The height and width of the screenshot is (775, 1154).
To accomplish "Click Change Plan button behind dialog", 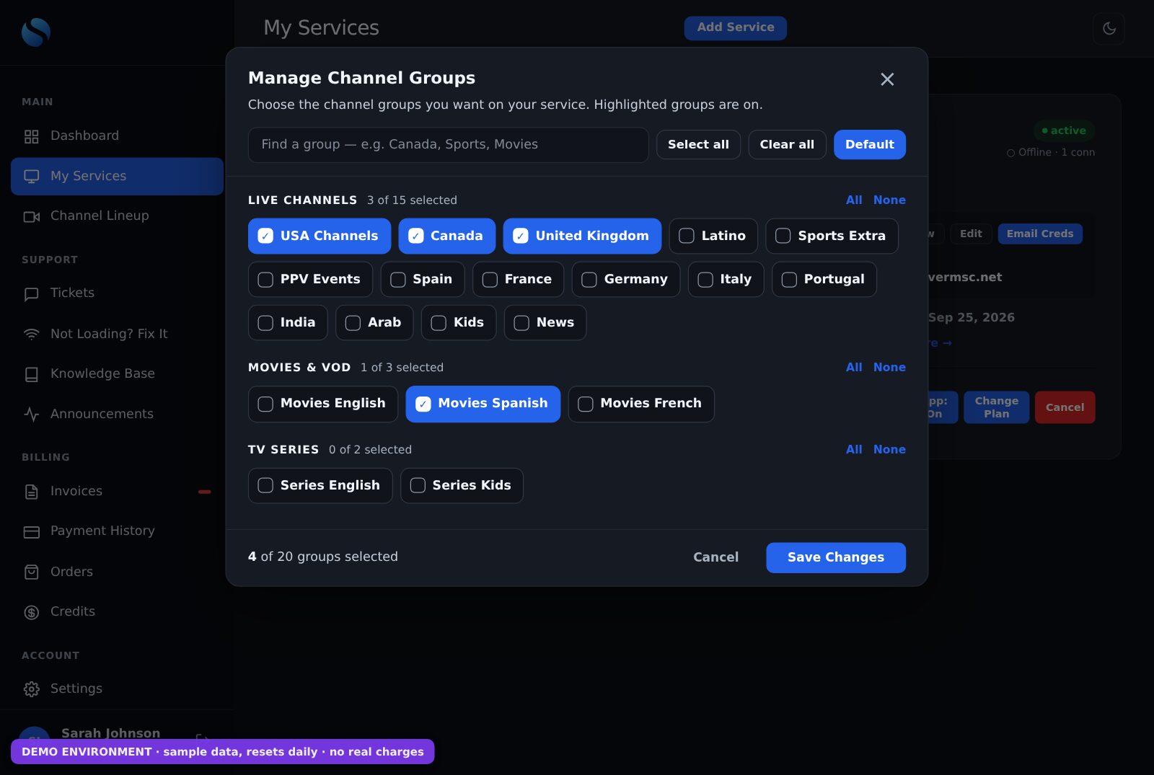I will click(x=996, y=408).
